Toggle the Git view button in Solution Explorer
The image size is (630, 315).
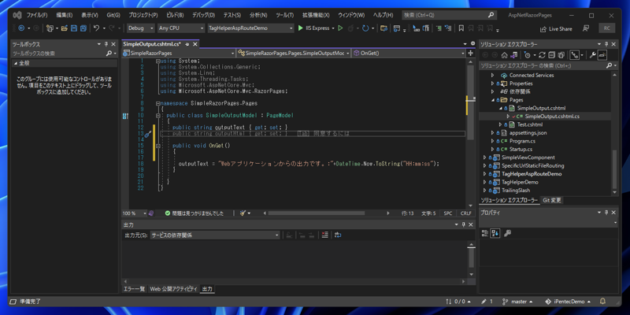click(x=575, y=55)
